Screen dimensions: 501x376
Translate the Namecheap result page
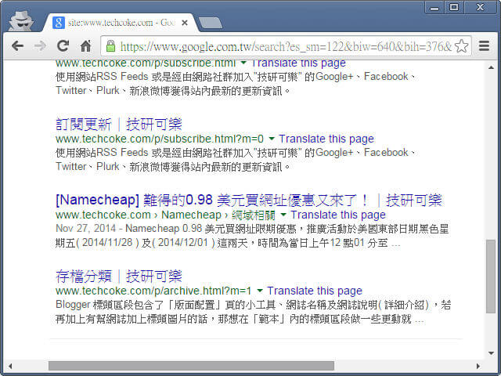pyautogui.click(x=338, y=215)
